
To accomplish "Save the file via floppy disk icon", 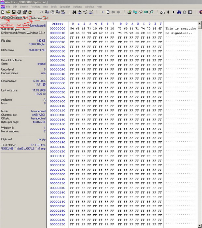I will coord(14,12).
